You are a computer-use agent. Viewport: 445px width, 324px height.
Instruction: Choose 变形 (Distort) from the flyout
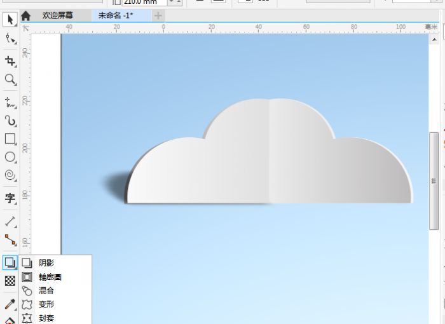(46, 304)
